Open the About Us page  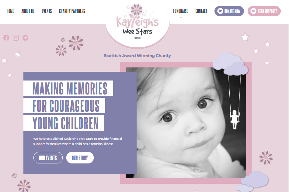pyautogui.click(x=28, y=11)
